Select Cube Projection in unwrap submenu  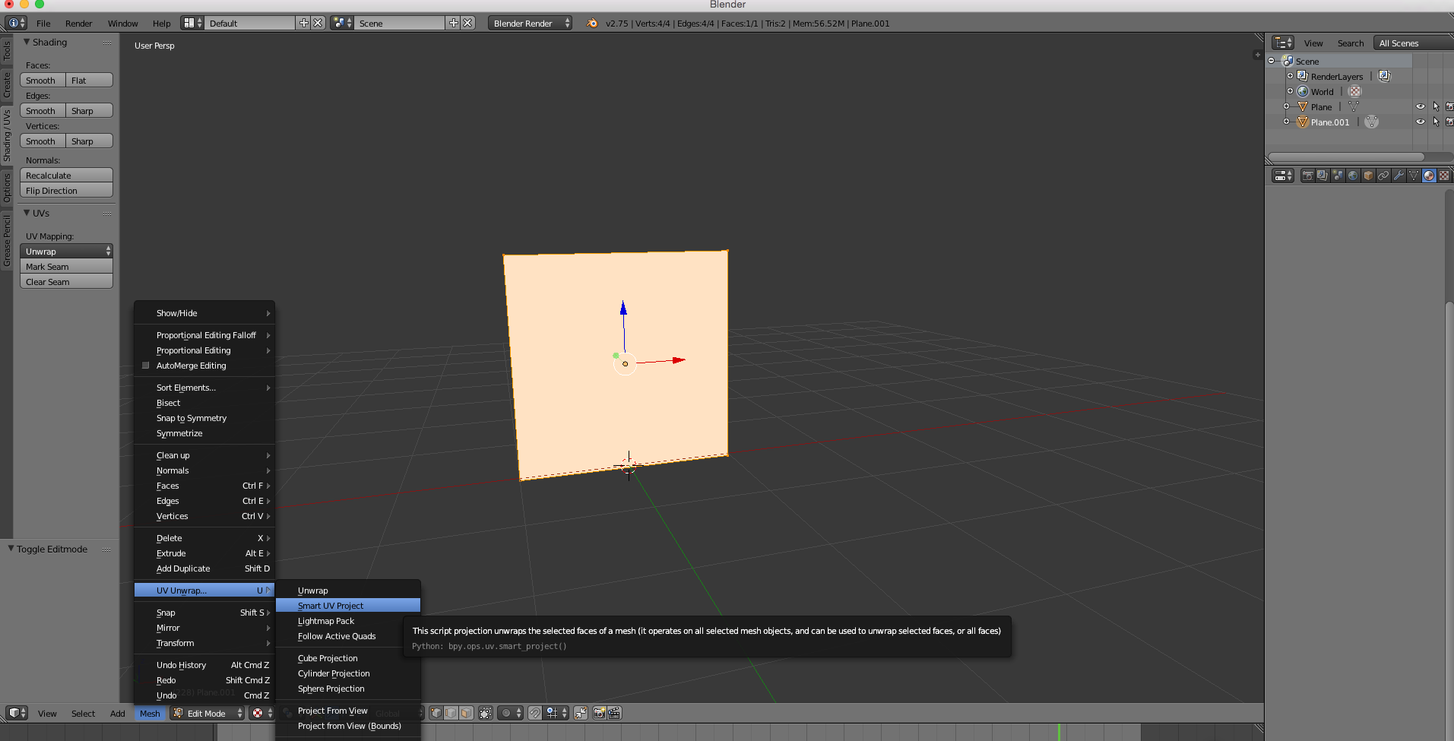tap(328, 658)
